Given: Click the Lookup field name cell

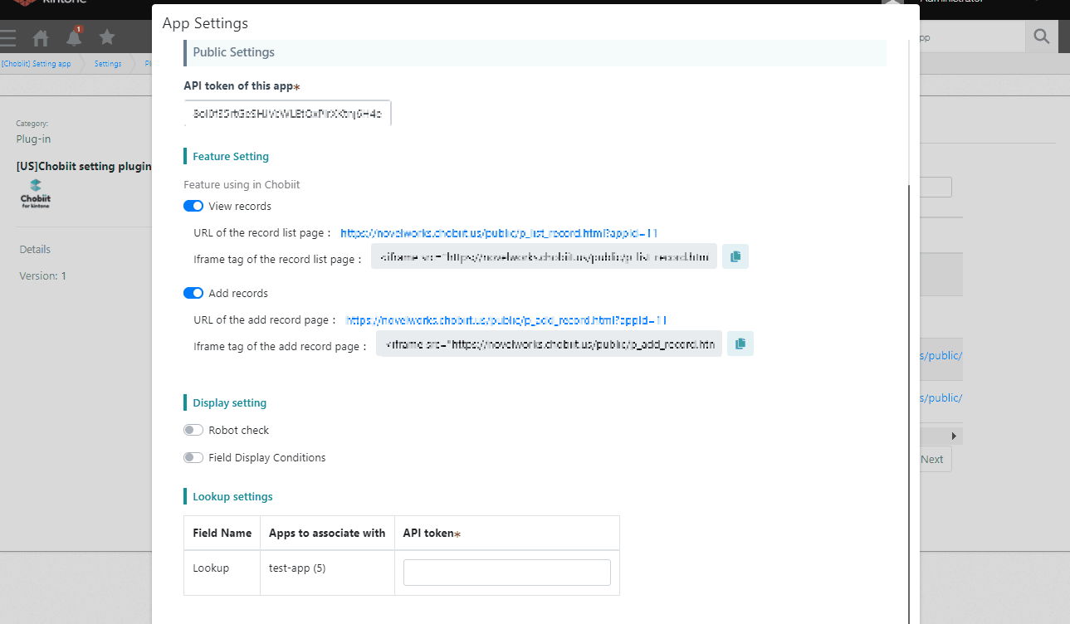Looking at the screenshot, I should [x=222, y=573].
